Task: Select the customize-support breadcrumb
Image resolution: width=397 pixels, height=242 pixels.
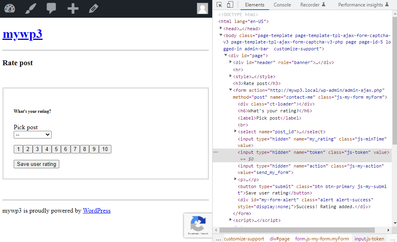Action: [244, 239]
